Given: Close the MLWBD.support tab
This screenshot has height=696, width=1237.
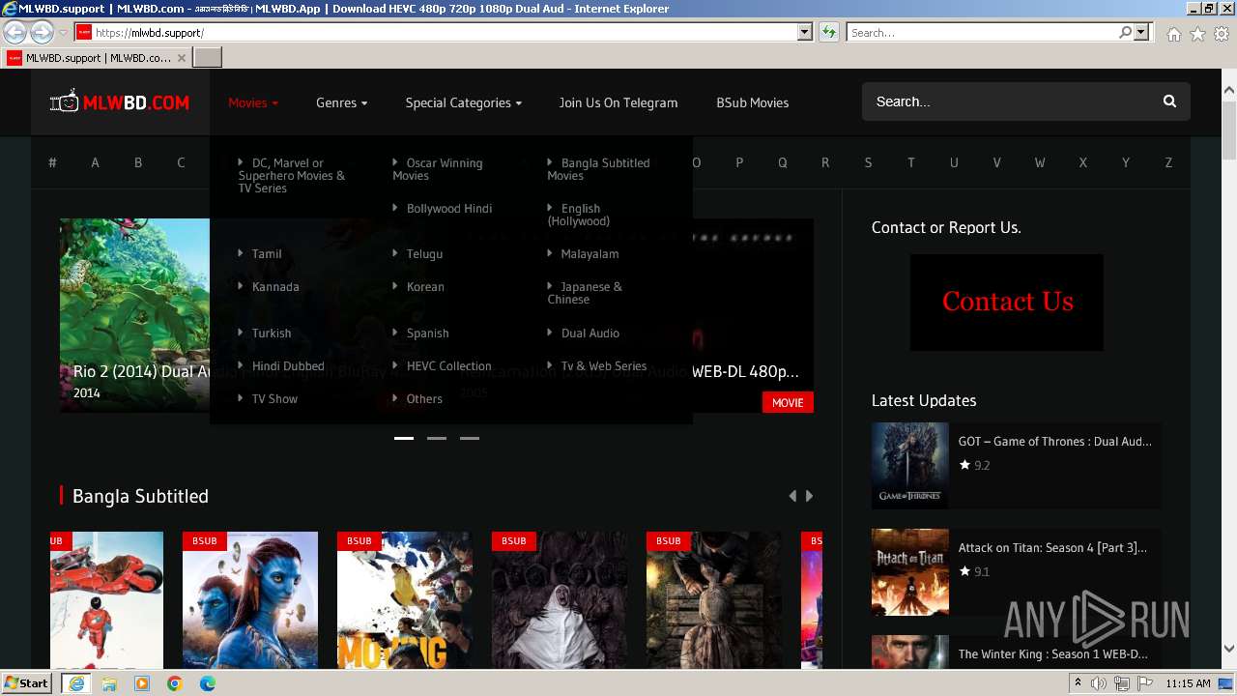Looking at the screenshot, I should (181, 58).
